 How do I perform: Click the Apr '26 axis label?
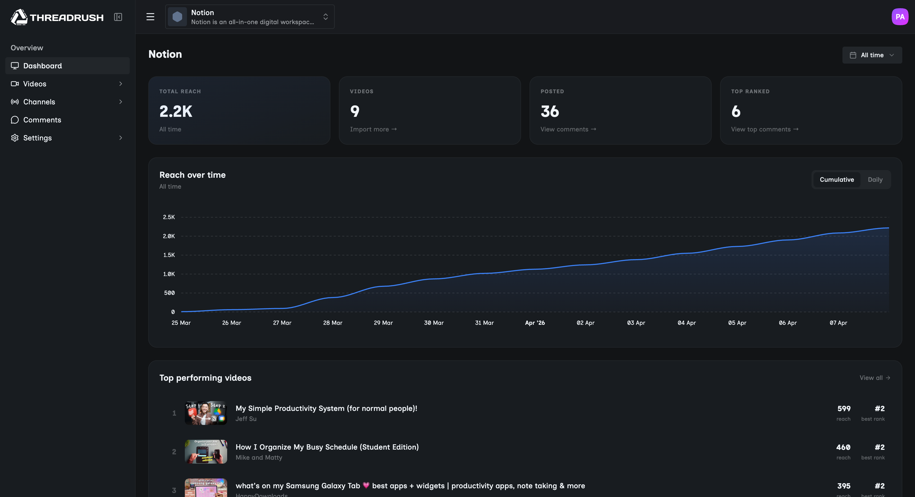(535, 323)
